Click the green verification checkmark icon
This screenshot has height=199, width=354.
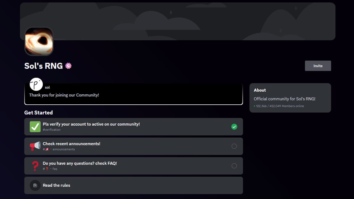pos(35,126)
